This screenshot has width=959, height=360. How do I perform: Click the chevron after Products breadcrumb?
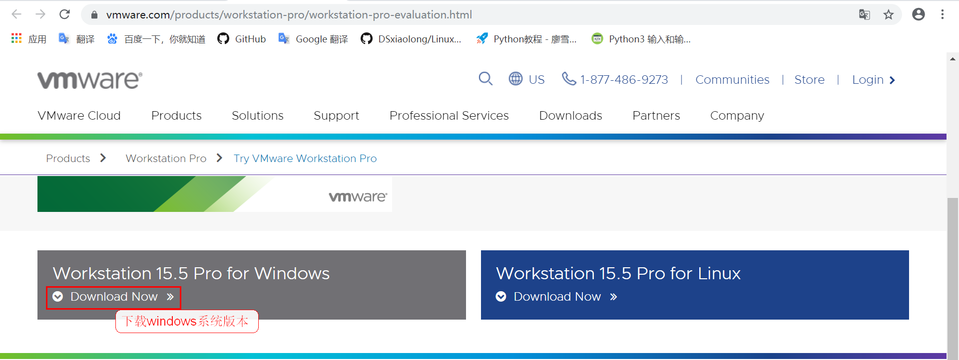103,158
